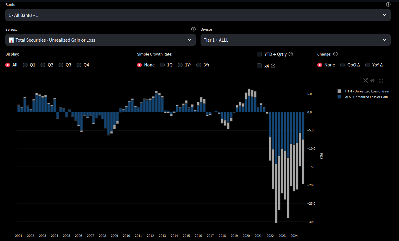This screenshot has width=399, height=241.
Task: Choose the 1Q growth rate option
Action: click(162, 65)
